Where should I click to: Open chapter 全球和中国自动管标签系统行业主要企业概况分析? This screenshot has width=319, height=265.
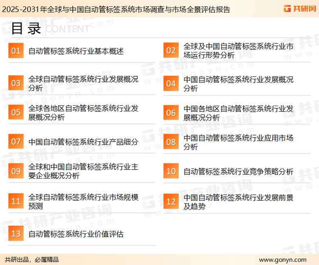83,171
